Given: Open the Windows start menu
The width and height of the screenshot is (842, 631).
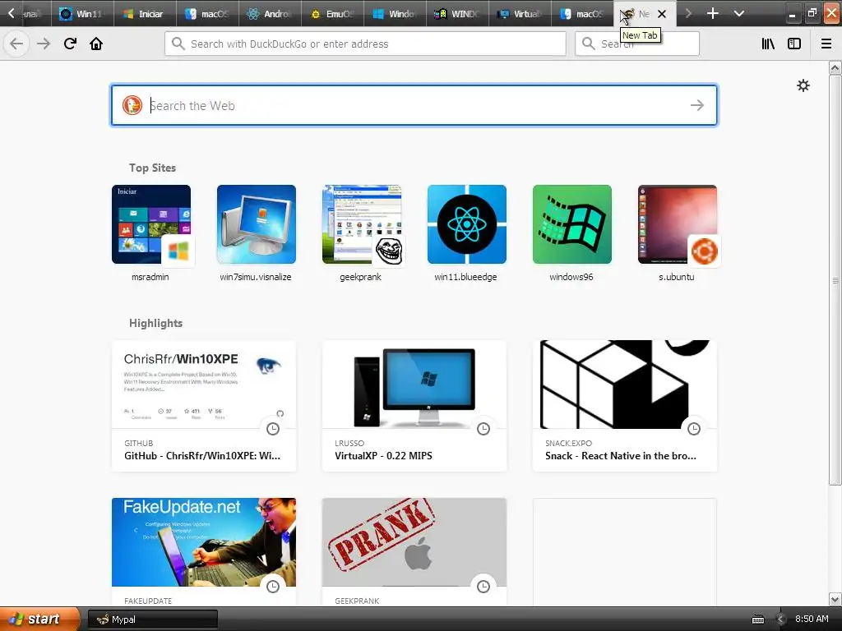Looking at the screenshot, I should click(39, 619).
